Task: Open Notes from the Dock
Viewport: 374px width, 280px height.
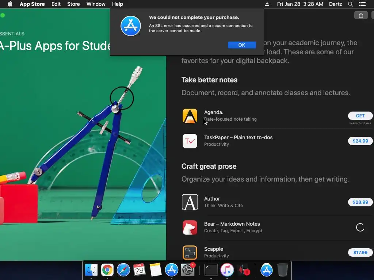Action: 155,270
